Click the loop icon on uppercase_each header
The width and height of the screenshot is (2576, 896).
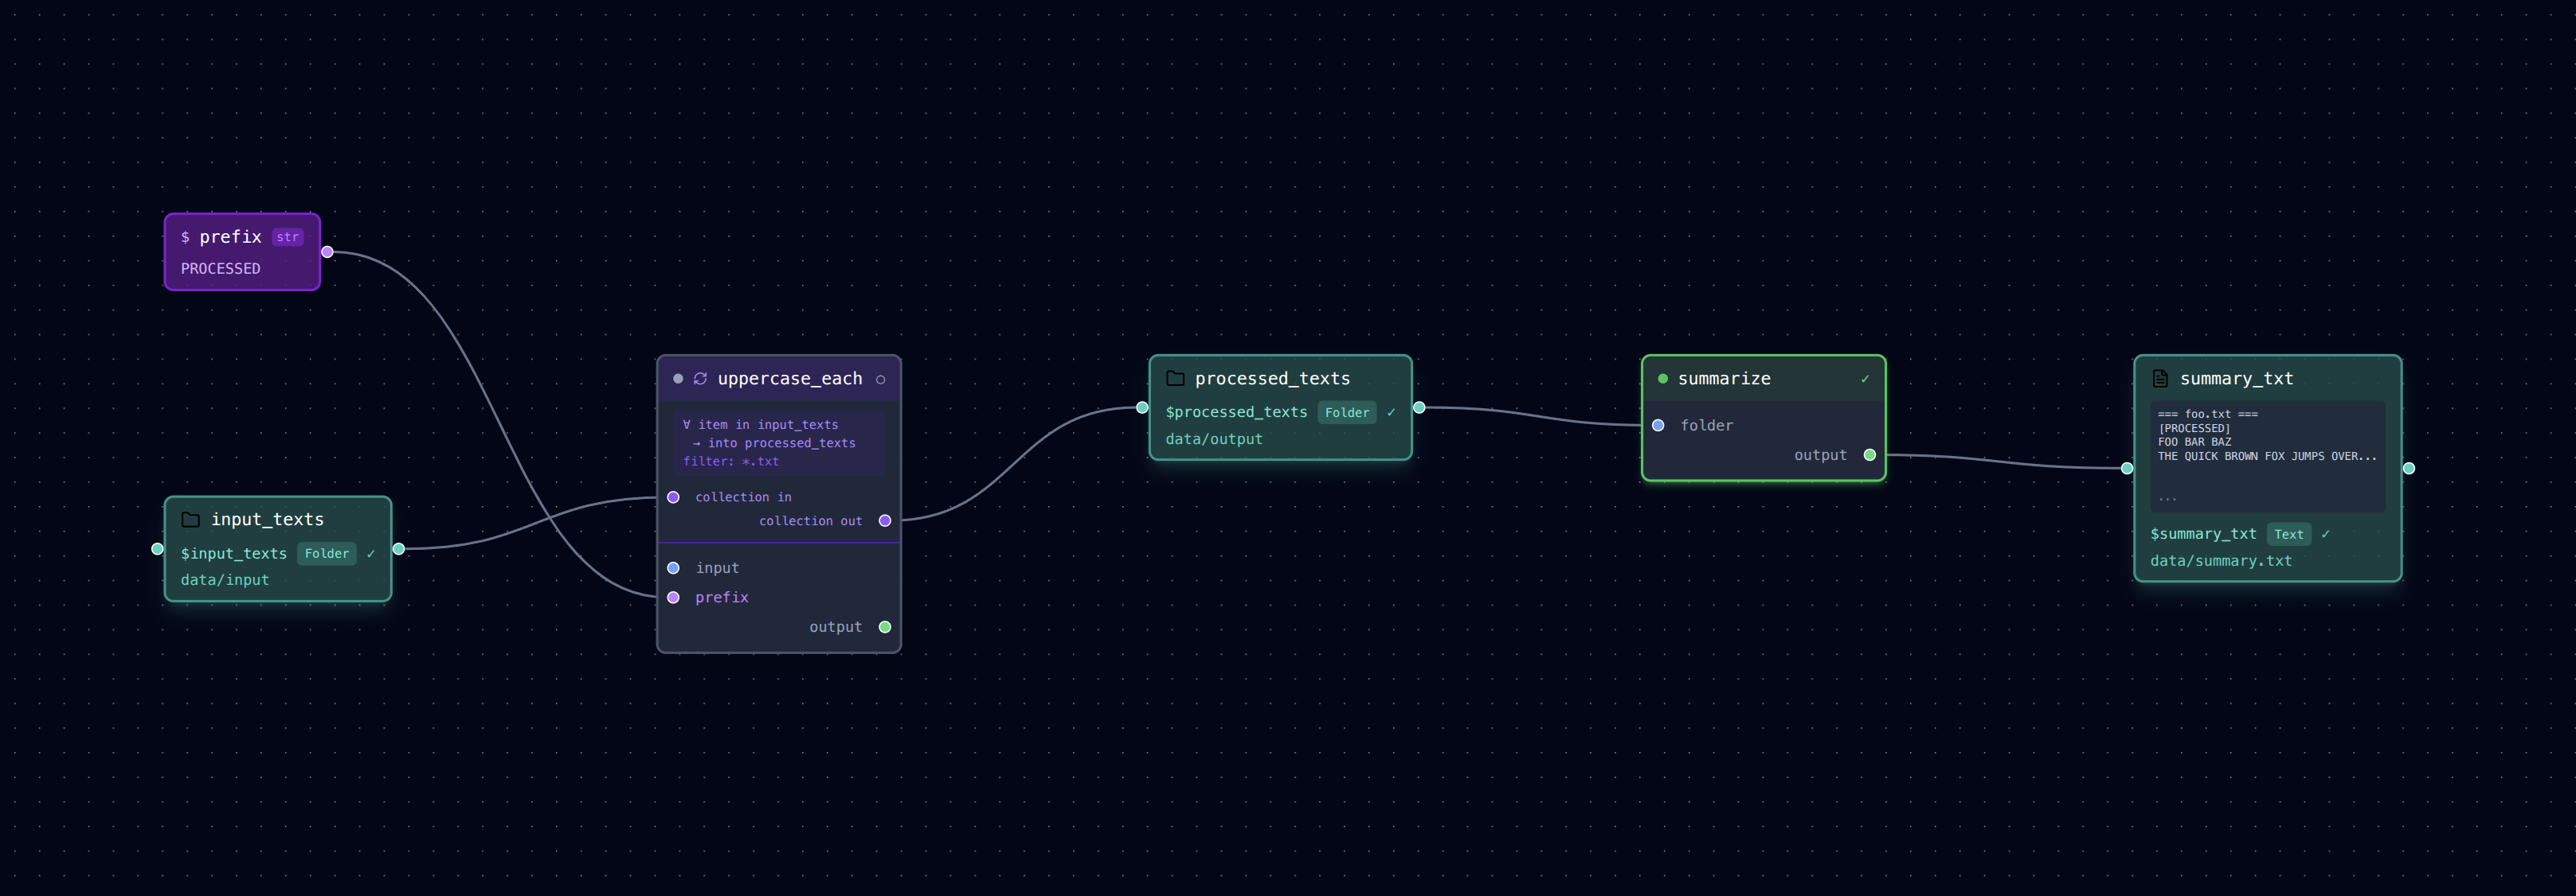point(699,379)
